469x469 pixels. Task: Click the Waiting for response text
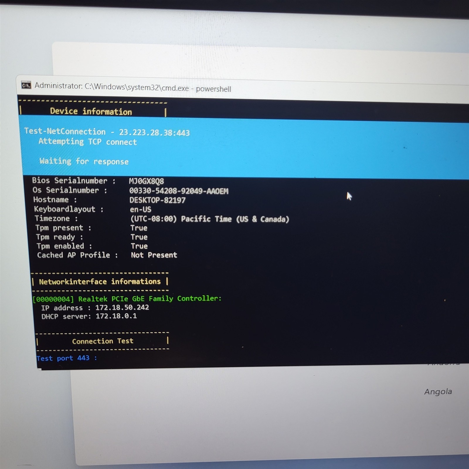(x=84, y=161)
